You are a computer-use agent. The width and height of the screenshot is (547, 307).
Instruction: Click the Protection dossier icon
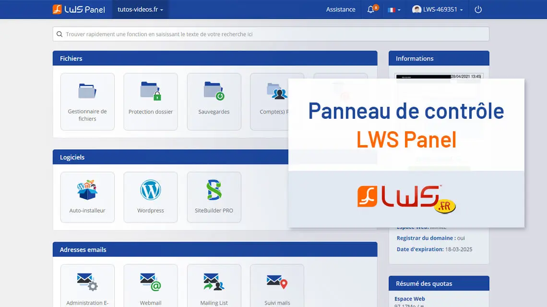[x=151, y=101]
